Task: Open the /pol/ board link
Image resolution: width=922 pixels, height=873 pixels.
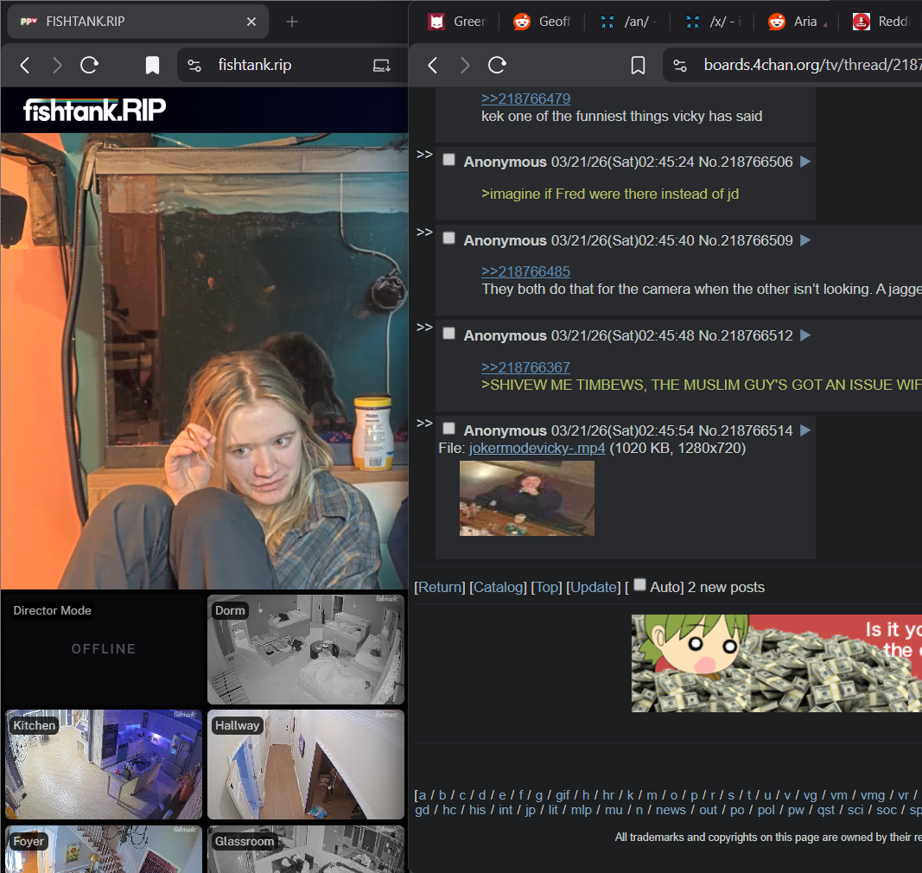Action: pyautogui.click(x=766, y=810)
